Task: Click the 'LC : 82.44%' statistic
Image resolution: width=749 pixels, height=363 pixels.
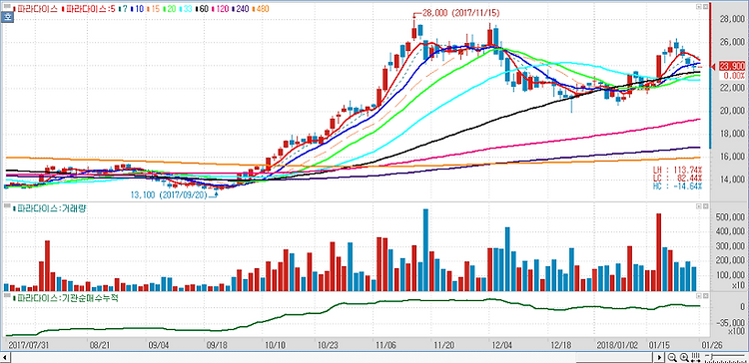Action: pos(677,178)
